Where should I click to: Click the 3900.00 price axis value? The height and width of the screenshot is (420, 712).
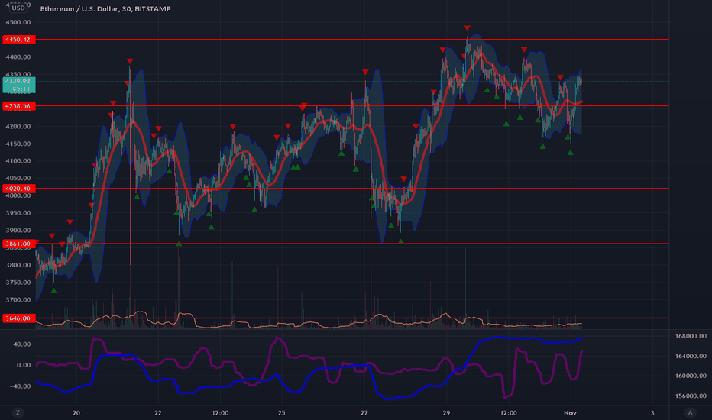pyautogui.click(x=18, y=230)
